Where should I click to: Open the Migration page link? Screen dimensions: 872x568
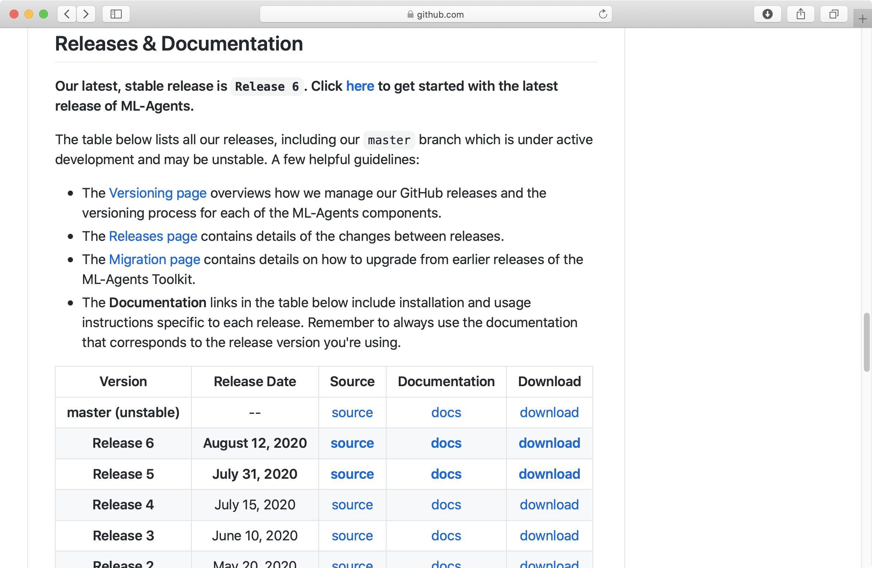155,259
